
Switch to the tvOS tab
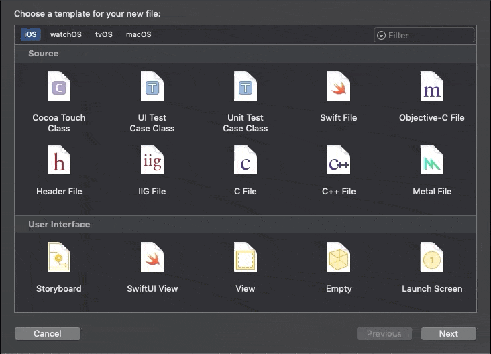pos(104,34)
